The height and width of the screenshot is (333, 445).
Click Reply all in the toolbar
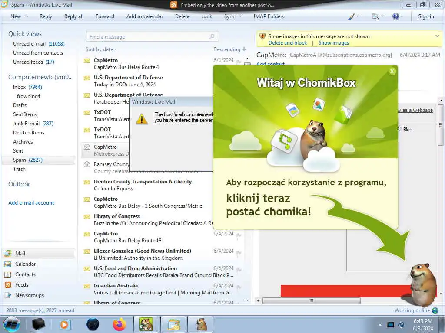coord(74,16)
